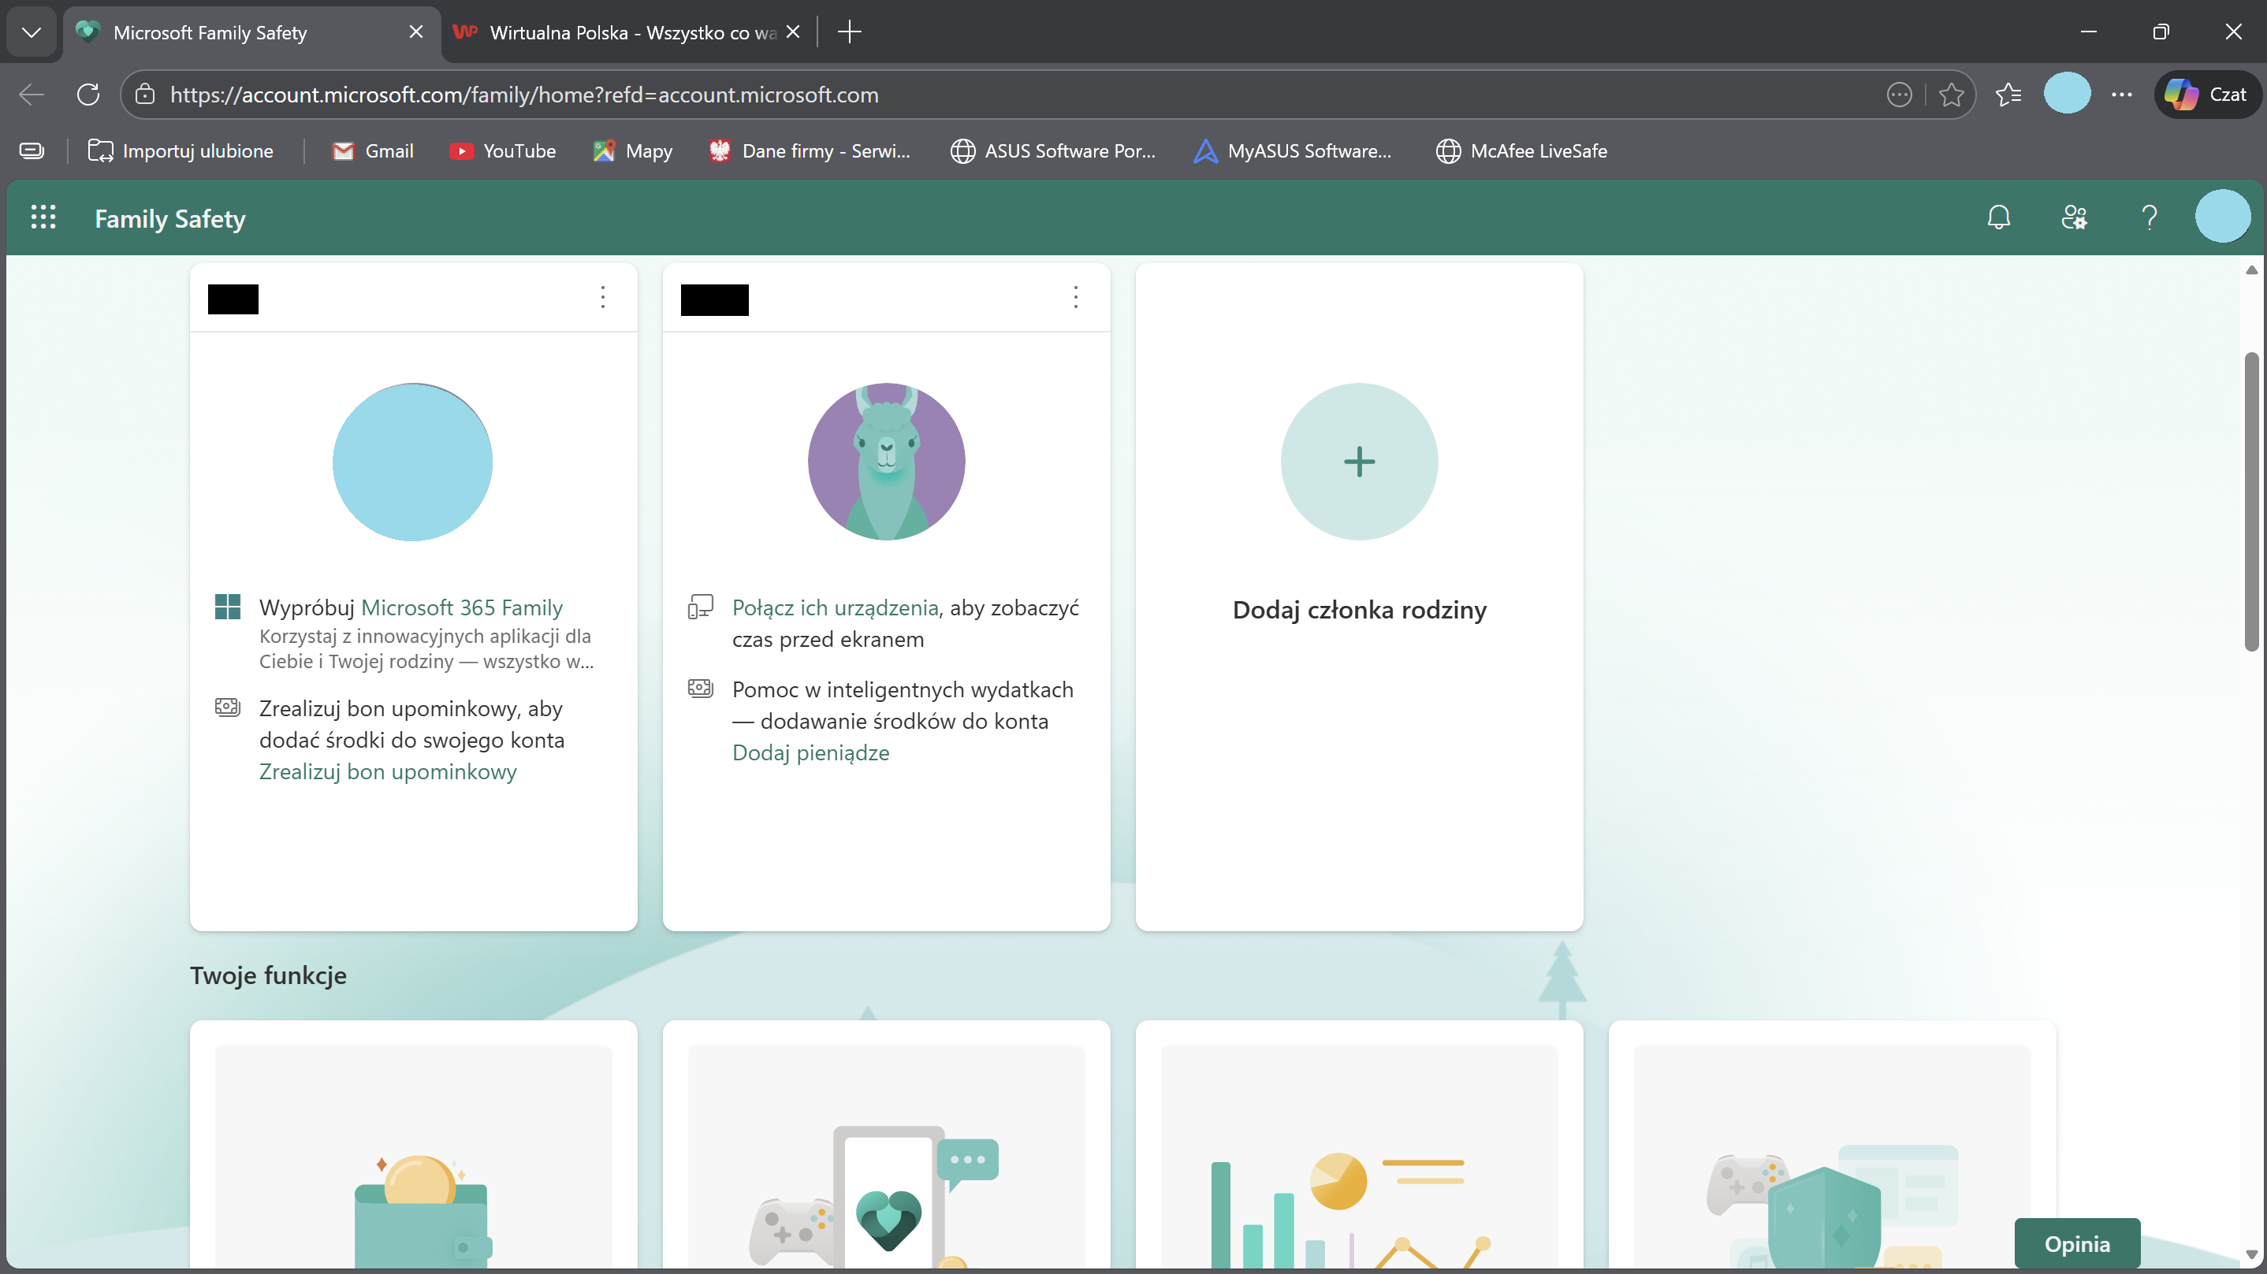Refresh the Family Safety page
Screen dimensions: 2267x1274
click(x=88, y=94)
